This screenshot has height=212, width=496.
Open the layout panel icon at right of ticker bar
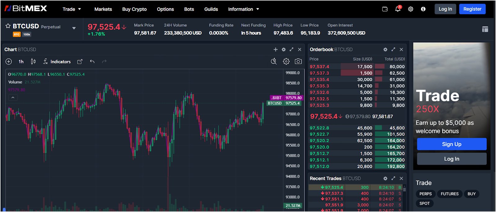[485, 29]
